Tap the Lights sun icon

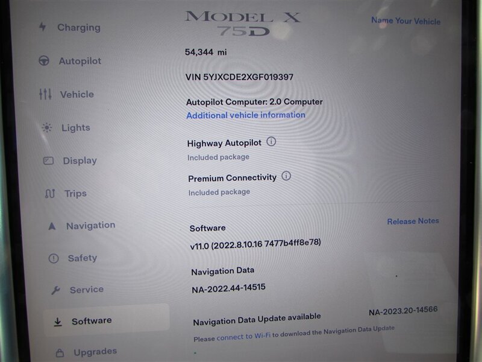[x=47, y=127]
